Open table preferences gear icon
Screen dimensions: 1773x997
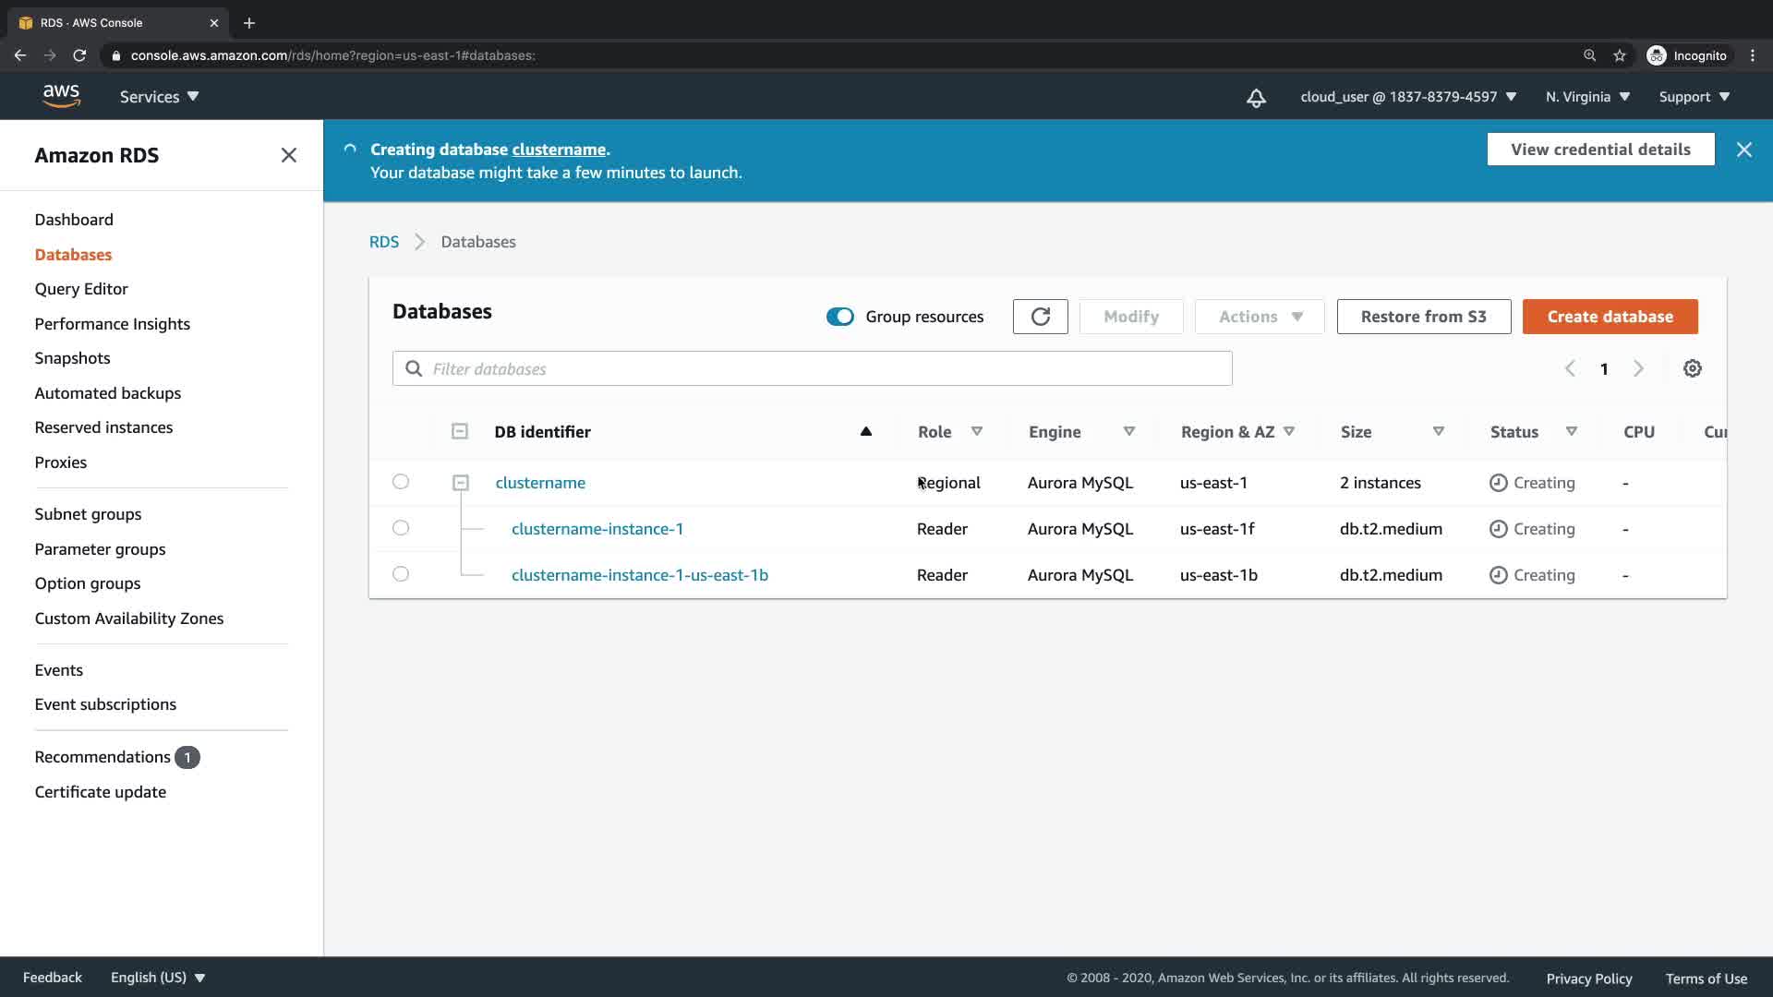tap(1692, 368)
